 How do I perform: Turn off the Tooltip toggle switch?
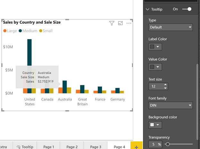tap(187, 9)
